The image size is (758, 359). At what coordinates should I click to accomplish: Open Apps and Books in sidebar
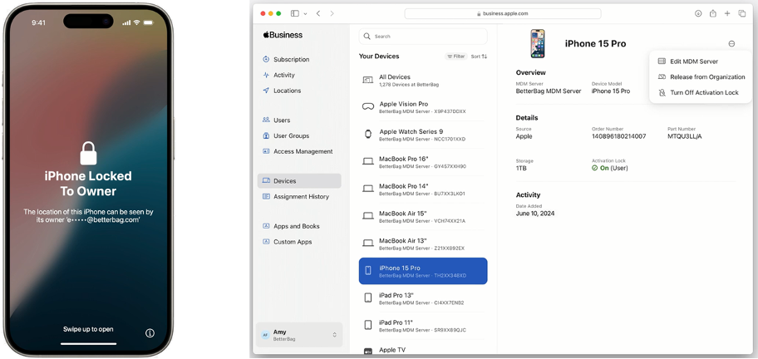click(291, 226)
